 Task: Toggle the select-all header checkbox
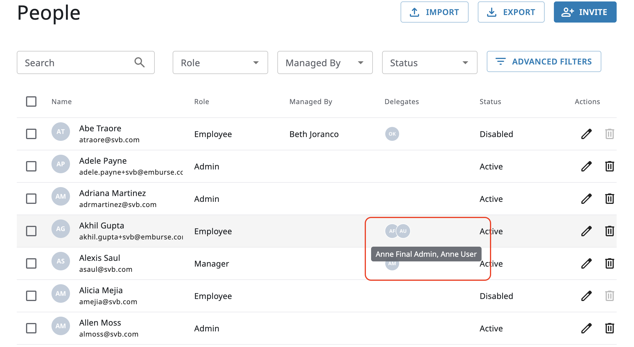(31, 101)
